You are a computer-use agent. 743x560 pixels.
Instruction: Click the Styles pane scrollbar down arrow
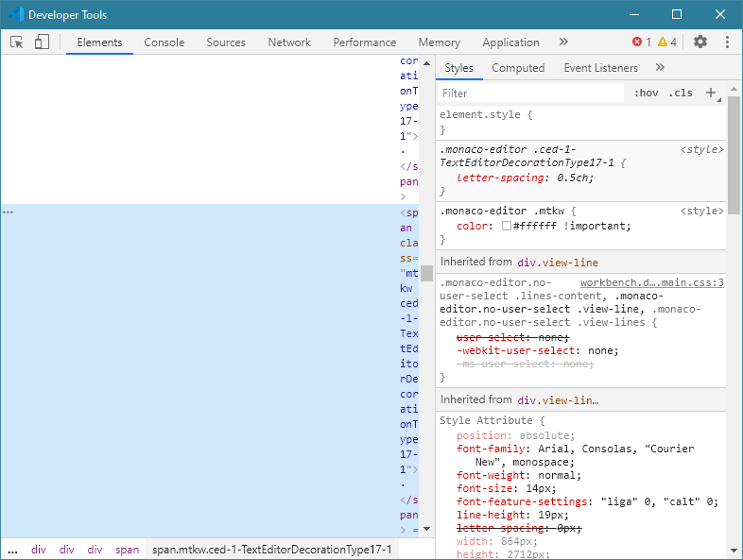pos(734,551)
